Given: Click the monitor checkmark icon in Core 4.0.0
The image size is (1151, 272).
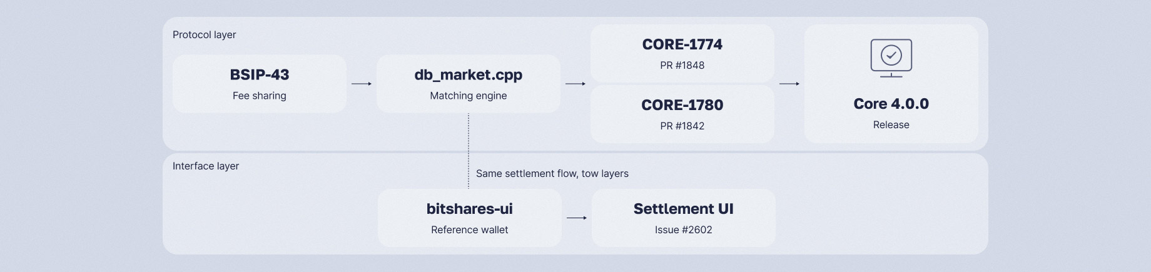Looking at the screenshot, I should [891, 58].
